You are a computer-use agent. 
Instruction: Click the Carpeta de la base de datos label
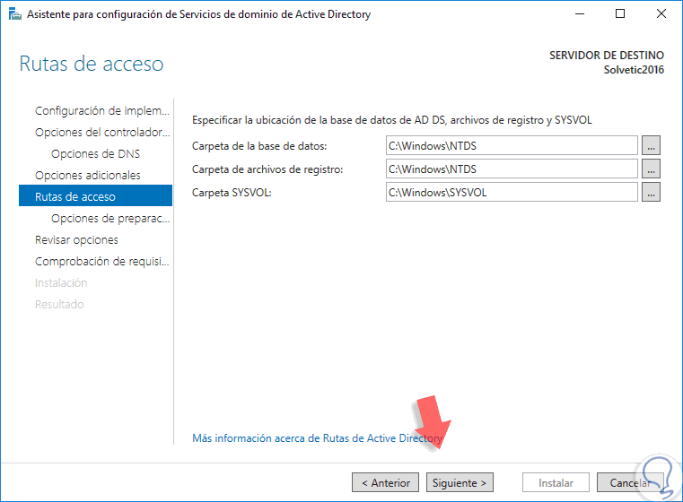[x=259, y=146]
